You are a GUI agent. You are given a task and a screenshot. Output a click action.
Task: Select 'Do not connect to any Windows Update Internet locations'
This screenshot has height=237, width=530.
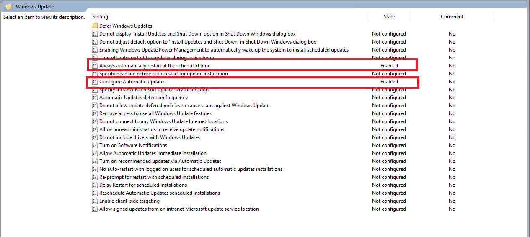click(163, 121)
